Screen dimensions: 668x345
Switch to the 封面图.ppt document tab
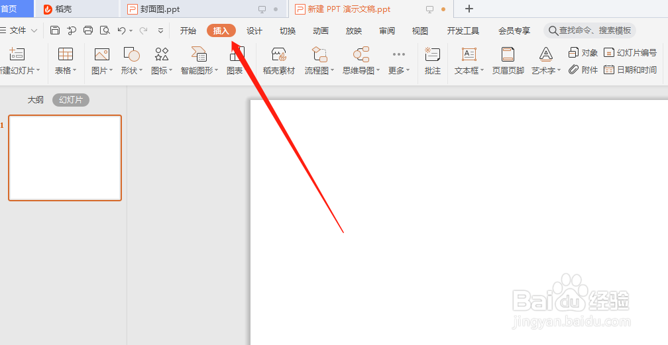click(x=203, y=9)
